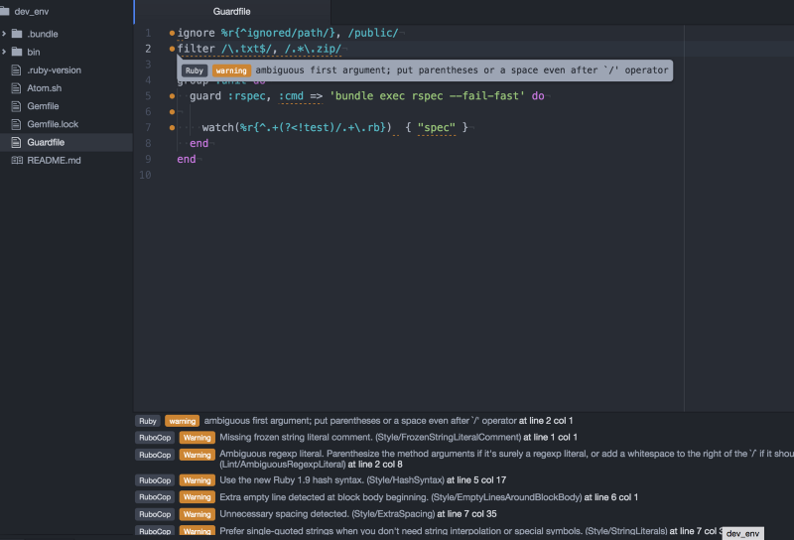Viewport: 794px width, 540px height.
Task: Select the bin folder icon
Action: click(17, 52)
